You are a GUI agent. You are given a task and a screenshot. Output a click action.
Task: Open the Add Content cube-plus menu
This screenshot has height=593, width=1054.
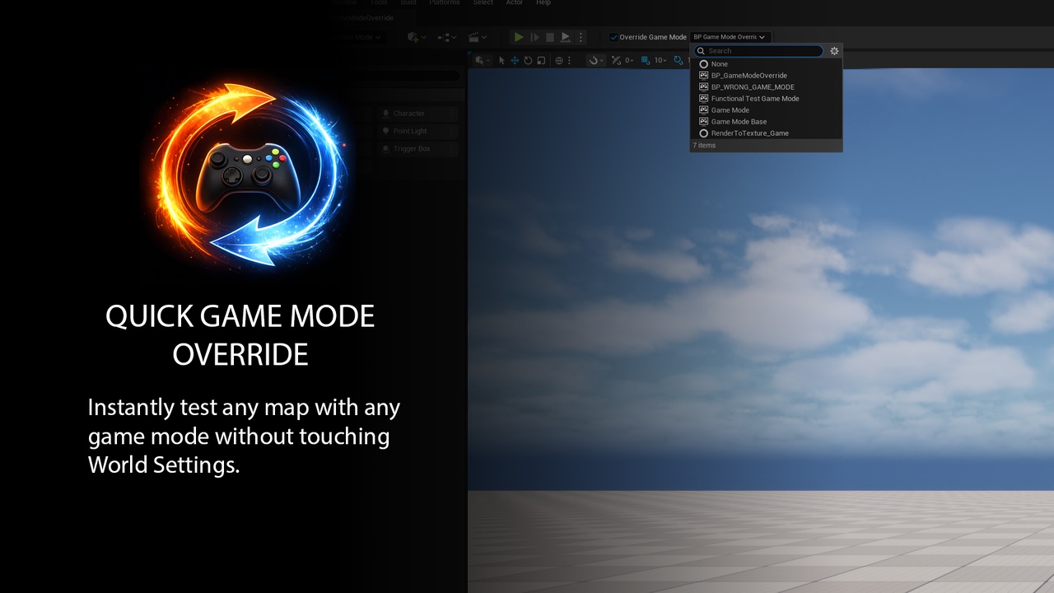tap(417, 37)
